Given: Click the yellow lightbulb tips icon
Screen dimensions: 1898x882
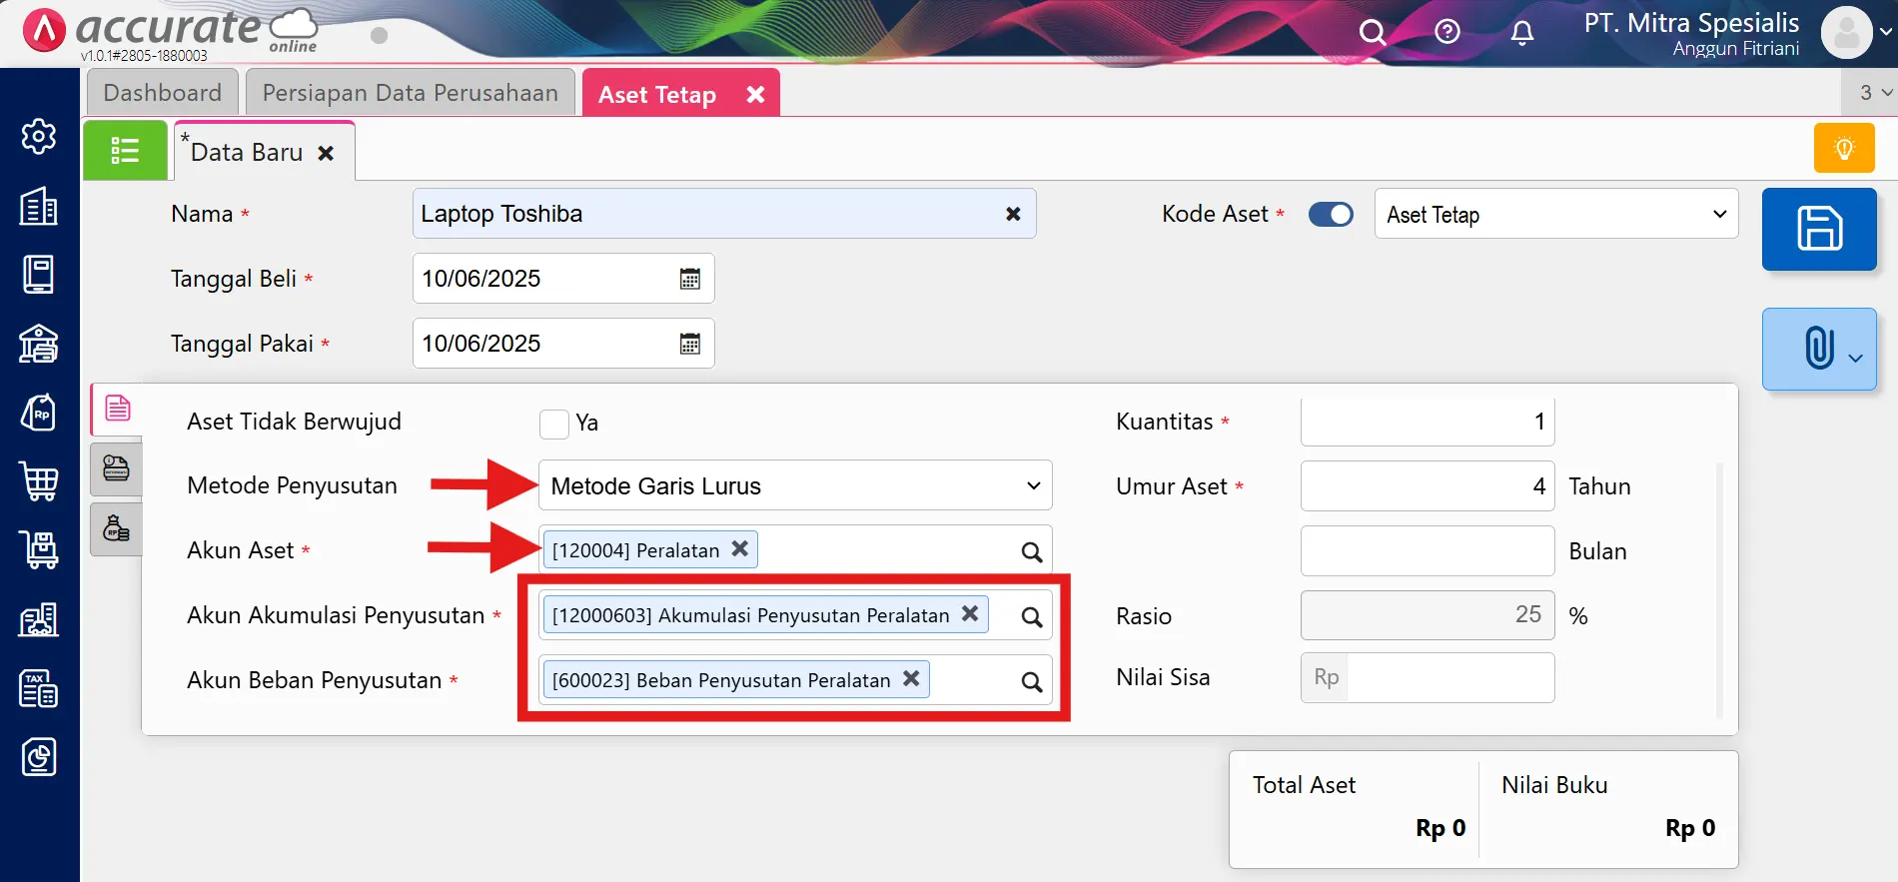Looking at the screenshot, I should (x=1844, y=149).
